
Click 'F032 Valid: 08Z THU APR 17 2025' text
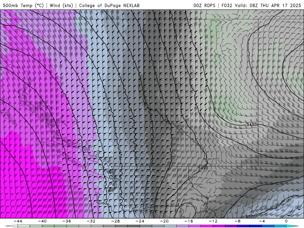point(261,5)
